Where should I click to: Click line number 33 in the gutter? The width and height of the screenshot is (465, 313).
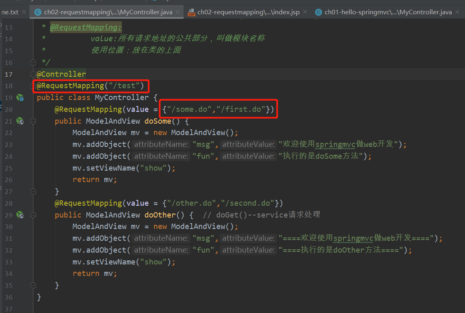click(9, 262)
